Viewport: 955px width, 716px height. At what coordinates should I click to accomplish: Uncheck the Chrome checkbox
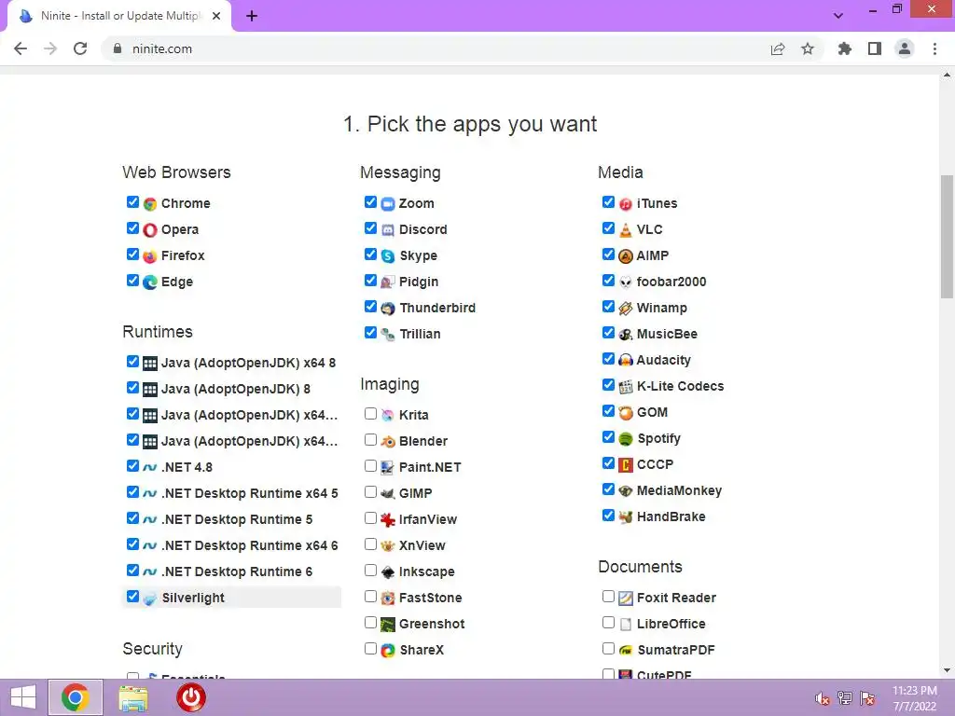[x=132, y=201]
